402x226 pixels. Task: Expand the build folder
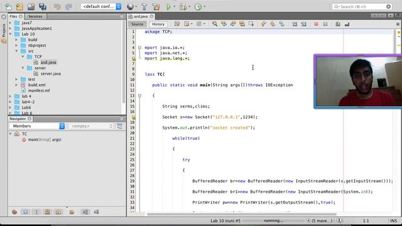pyautogui.click(x=16, y=40)
